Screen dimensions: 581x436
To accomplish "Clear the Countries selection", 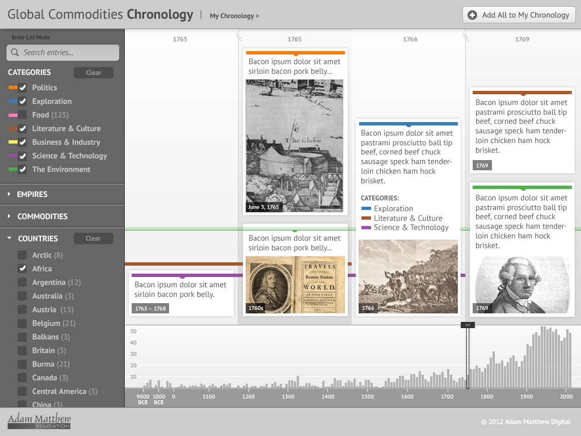I will tap(94, 238).
